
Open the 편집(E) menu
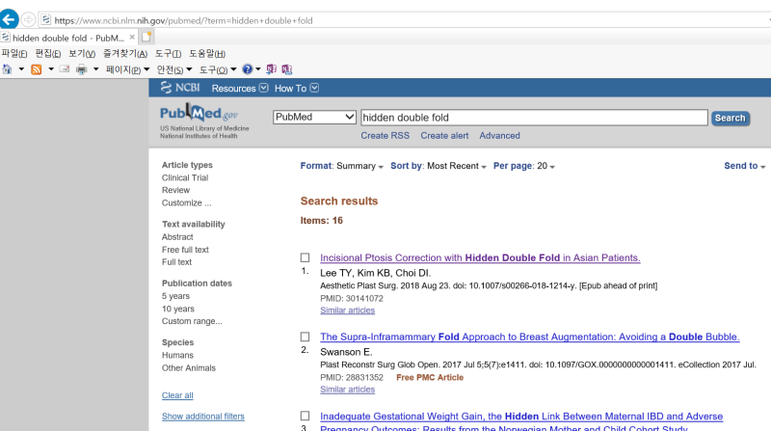pyautogui.click(x=47, y=54)
